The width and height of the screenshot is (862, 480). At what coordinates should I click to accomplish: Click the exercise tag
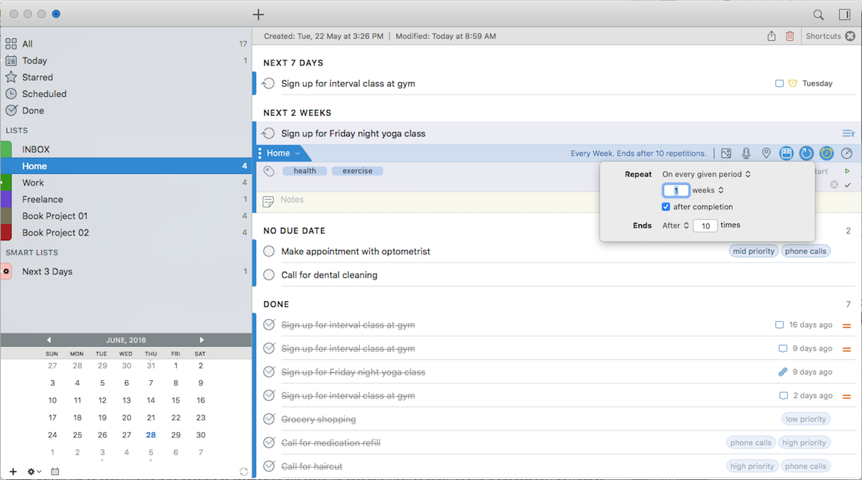click(357, 171)
